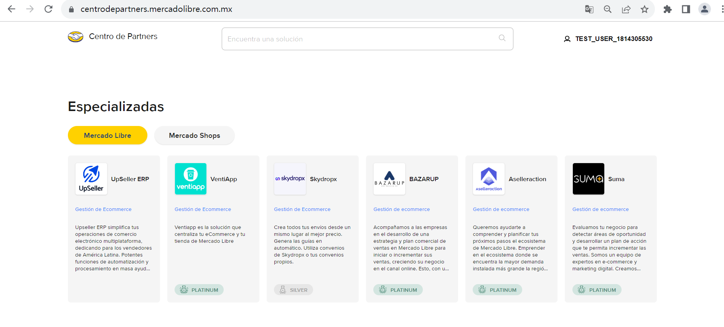Click the 'Especializadas' heading
This screenshot has height=327, width=724.
[116, 106]
